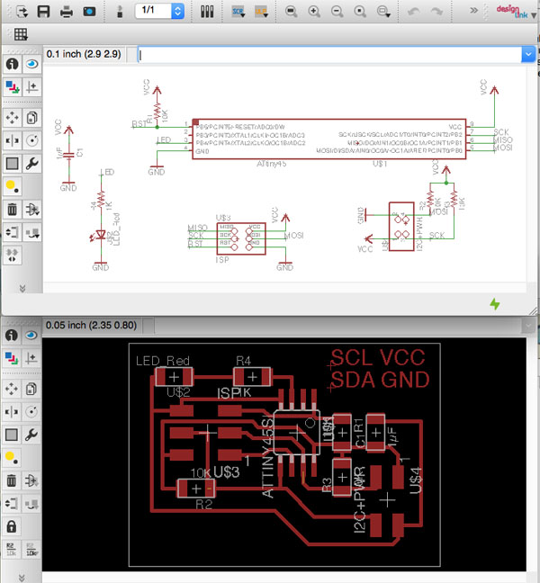
Task: Expand the toolbar overflow chevrons
Action: [473, 11]
